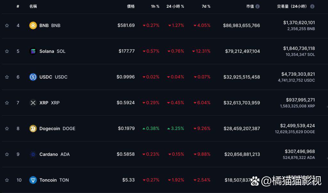Open the 交易量 (24小時) info icon

312,6
